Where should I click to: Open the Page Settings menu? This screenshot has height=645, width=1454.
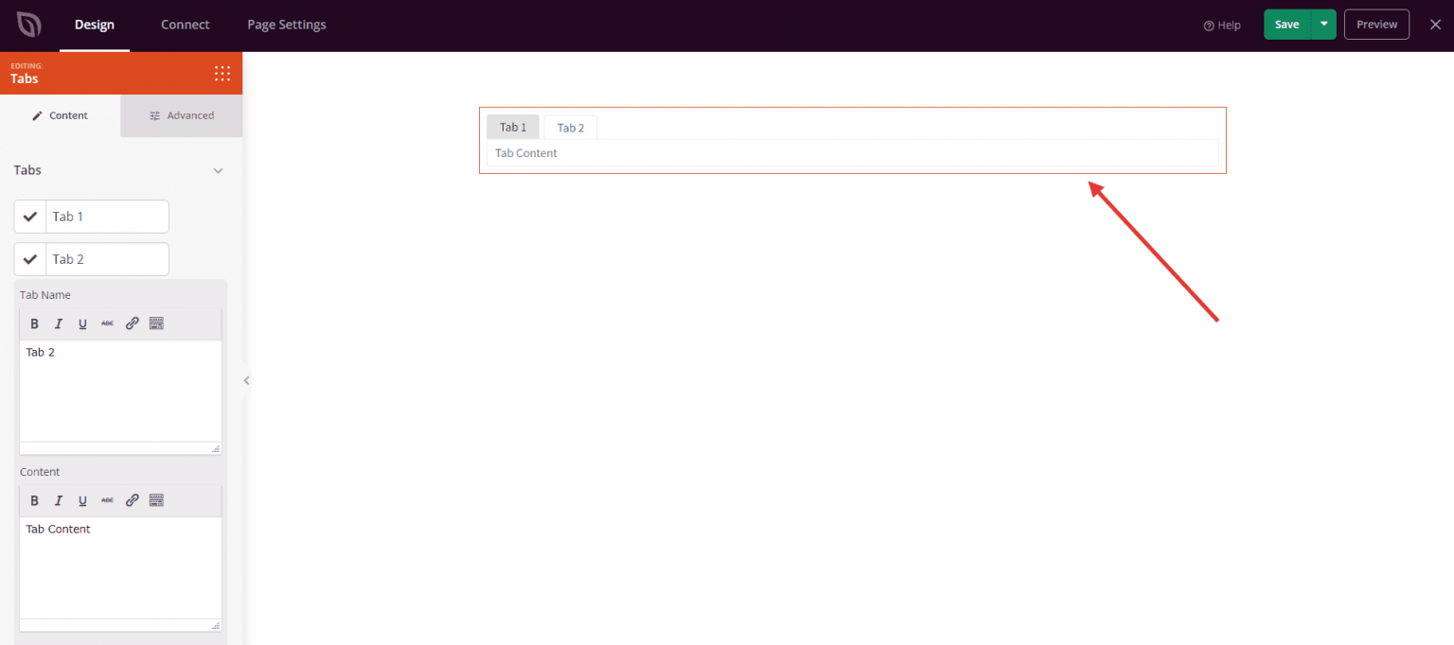point(286,25)
